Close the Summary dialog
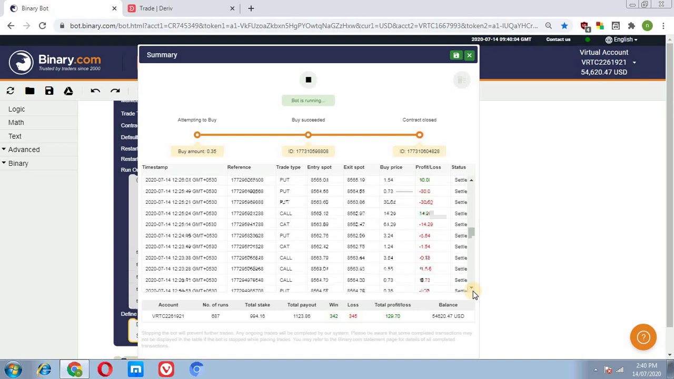Image resolution: width=674 pixels, height=379 pixels. tap(469, 55)
